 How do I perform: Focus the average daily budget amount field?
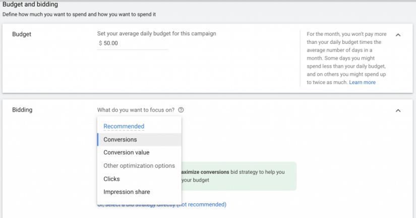(134, 44)
